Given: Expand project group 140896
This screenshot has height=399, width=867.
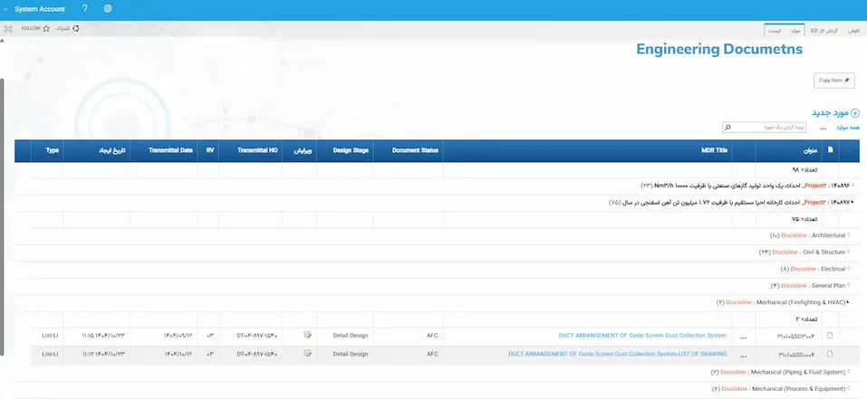Looking at the screenshot, I should [853, 186].
